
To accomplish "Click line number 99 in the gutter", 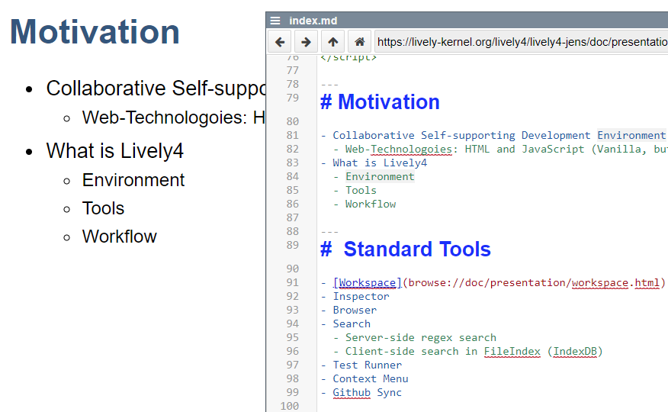I will [292, 393].
